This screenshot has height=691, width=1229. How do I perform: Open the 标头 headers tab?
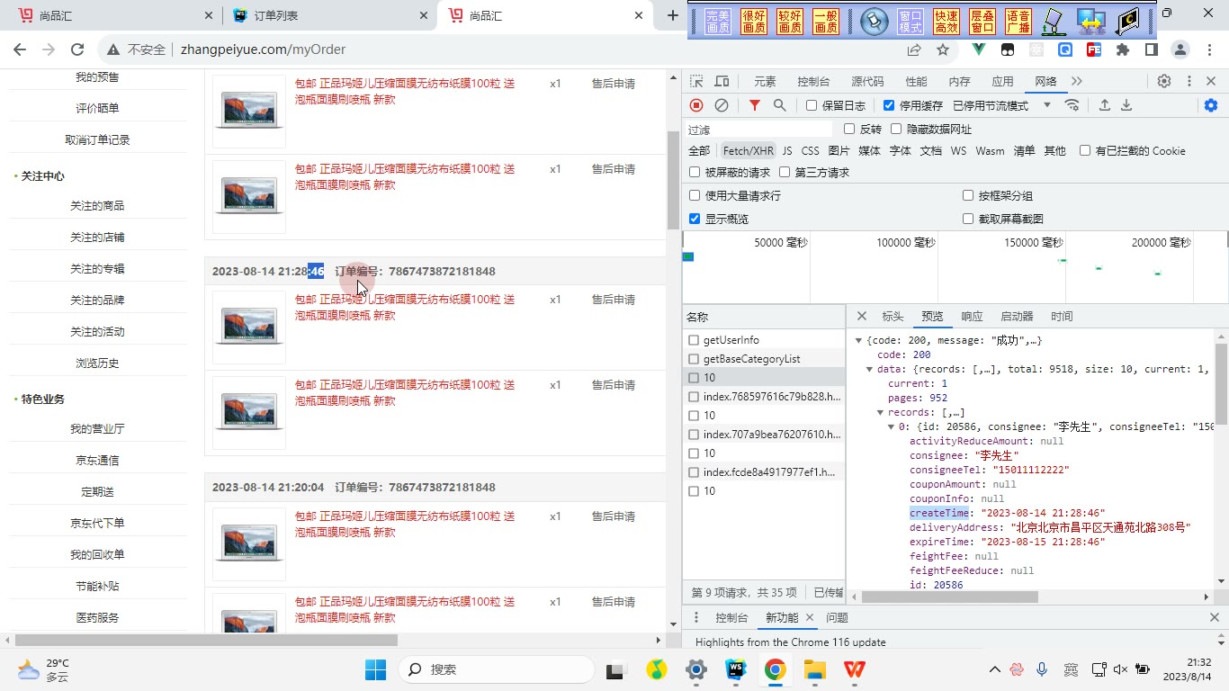point(893,317)
